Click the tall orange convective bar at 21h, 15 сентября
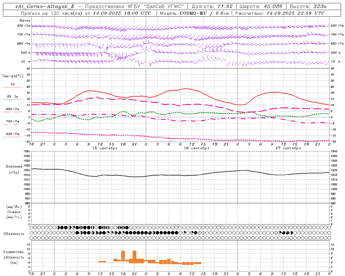 (x=134, y=257)
